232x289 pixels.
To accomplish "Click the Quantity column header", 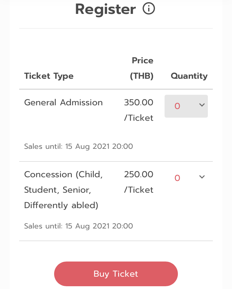I will (189, 76).
